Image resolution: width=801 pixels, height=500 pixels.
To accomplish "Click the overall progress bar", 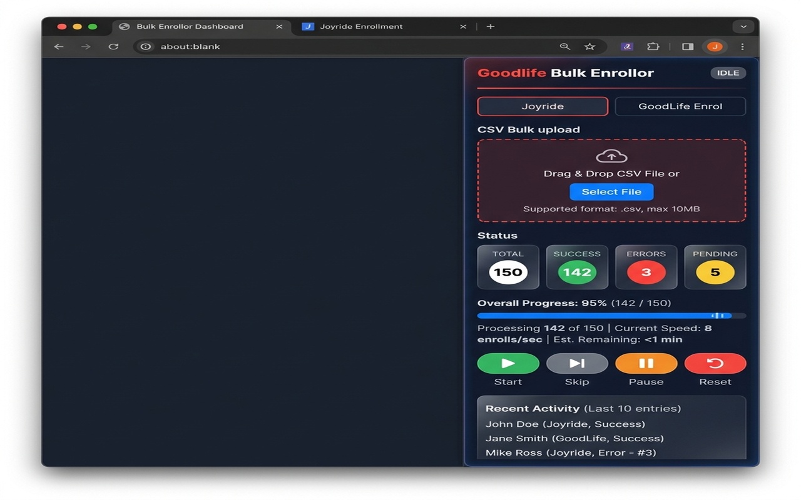I will click(611, 316).
